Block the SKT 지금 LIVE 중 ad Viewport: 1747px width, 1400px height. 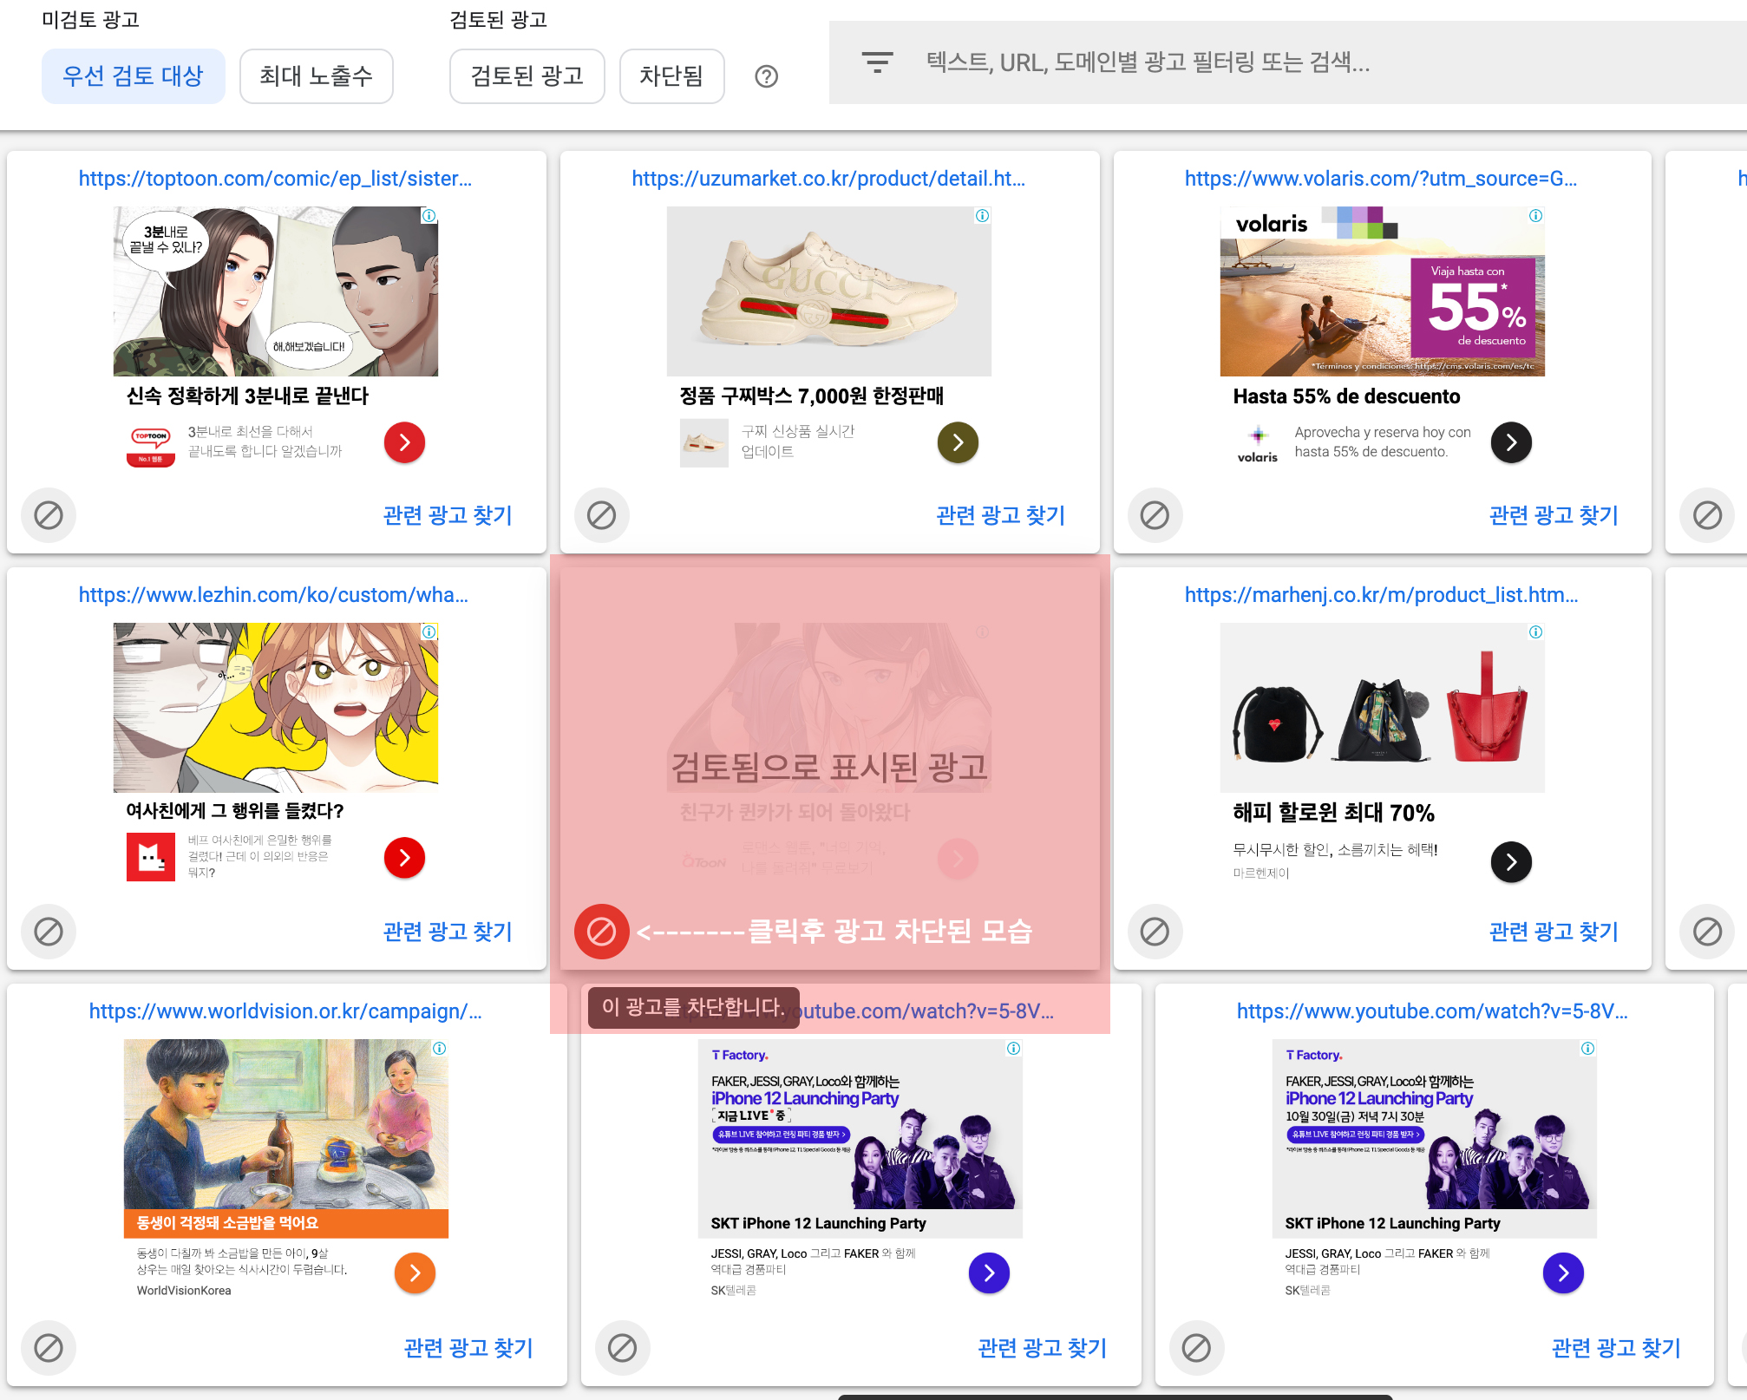[622, 1348]
